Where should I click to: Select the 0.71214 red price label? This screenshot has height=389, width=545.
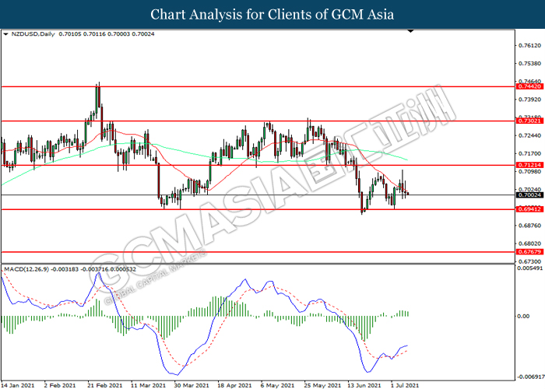click(529, 165)
